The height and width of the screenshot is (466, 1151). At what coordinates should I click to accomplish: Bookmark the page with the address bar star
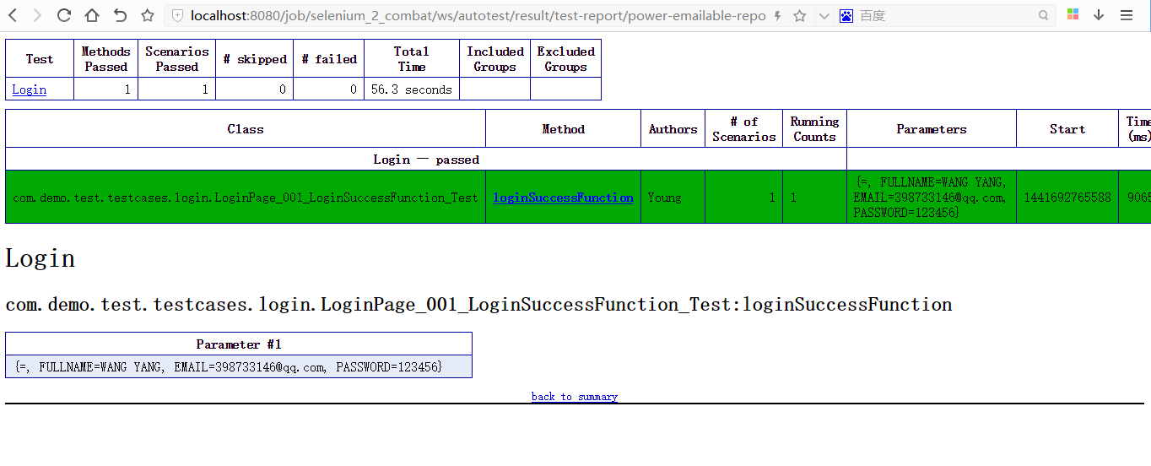(x=800, y=15)
